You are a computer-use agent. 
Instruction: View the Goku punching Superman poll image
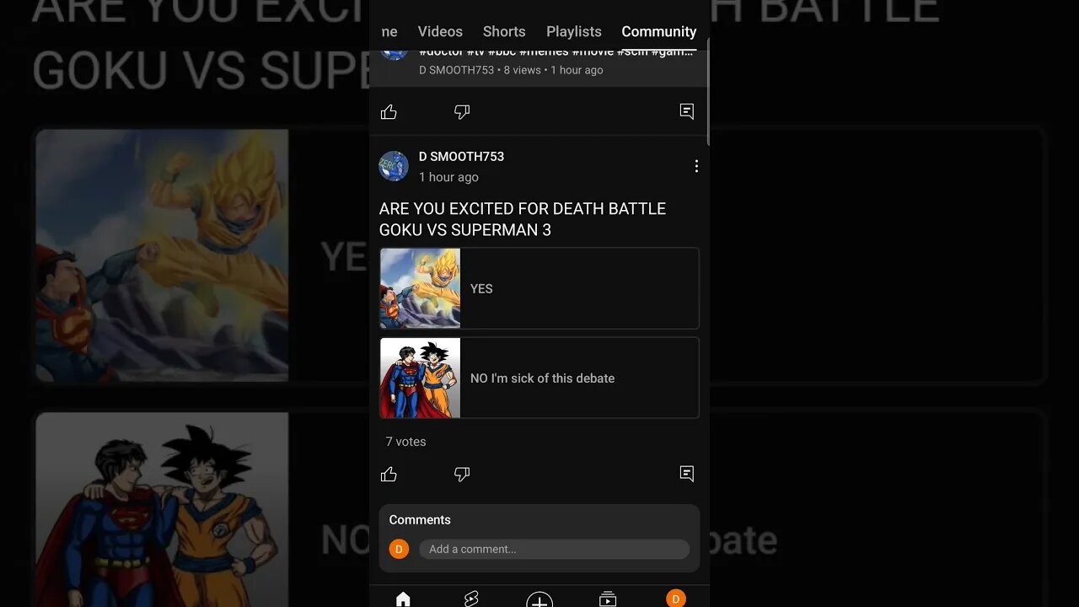[421, 288]
